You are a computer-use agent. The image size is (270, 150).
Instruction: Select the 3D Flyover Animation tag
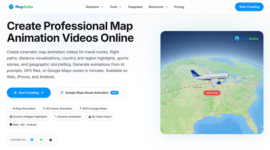click(57, 109)
